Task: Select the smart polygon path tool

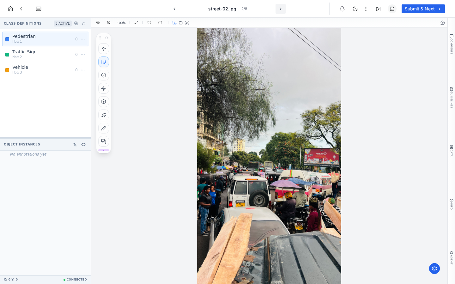Action: [x=104, y=115]
